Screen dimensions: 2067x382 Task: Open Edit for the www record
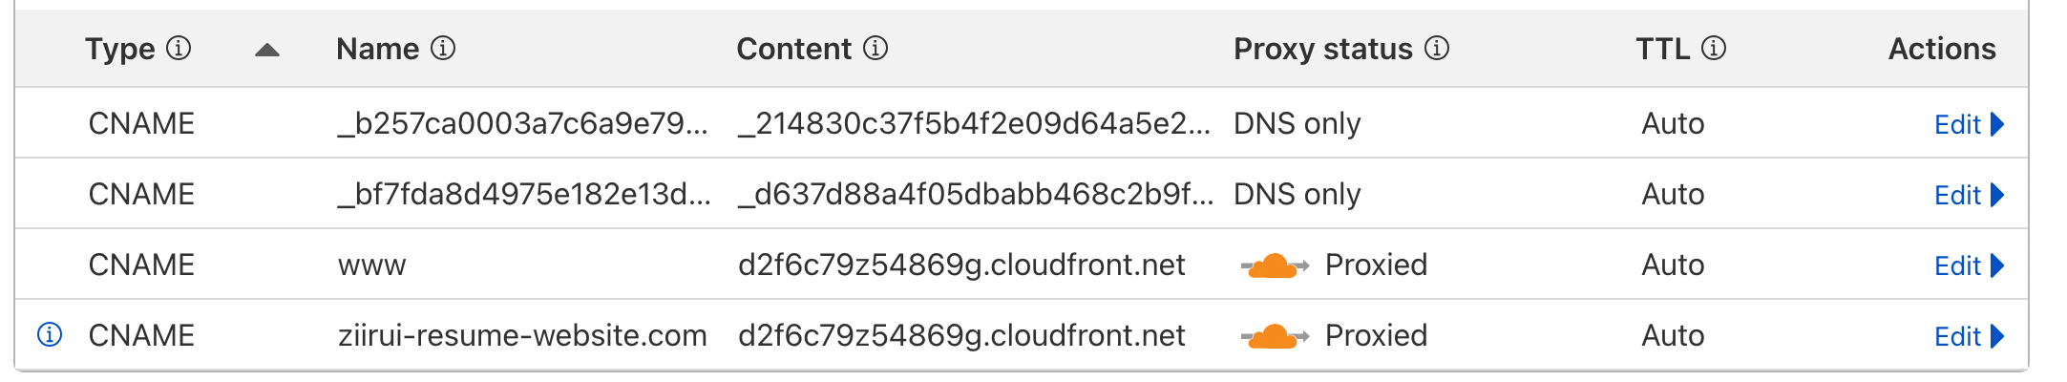tap(1968, 265)
